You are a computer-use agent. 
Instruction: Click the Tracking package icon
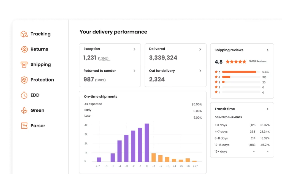click(x=24, y=34)
